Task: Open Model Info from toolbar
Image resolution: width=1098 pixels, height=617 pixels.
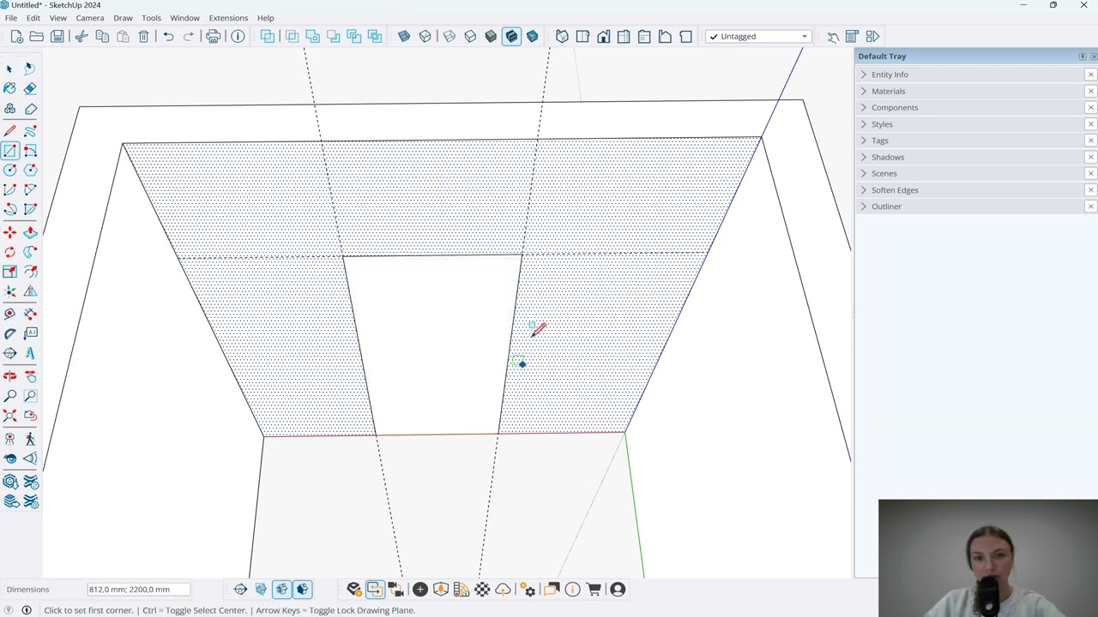Action: 238,36
